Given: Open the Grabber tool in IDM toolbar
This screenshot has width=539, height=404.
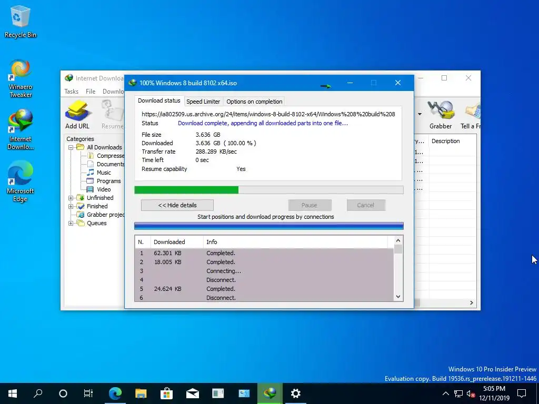Looking at the screenshot, I should 441,114.
